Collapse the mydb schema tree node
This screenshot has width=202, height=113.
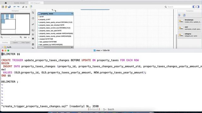click(2, 47)
